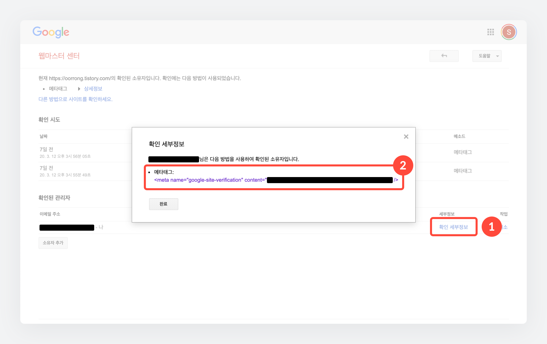The height and width of the screenshot is (344, 547).
Task: Click the second 7일 전 attempt entry
Action: click(47, 168)
